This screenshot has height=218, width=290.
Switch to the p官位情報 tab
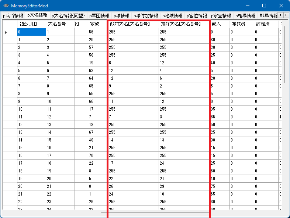tap(197, 15)
